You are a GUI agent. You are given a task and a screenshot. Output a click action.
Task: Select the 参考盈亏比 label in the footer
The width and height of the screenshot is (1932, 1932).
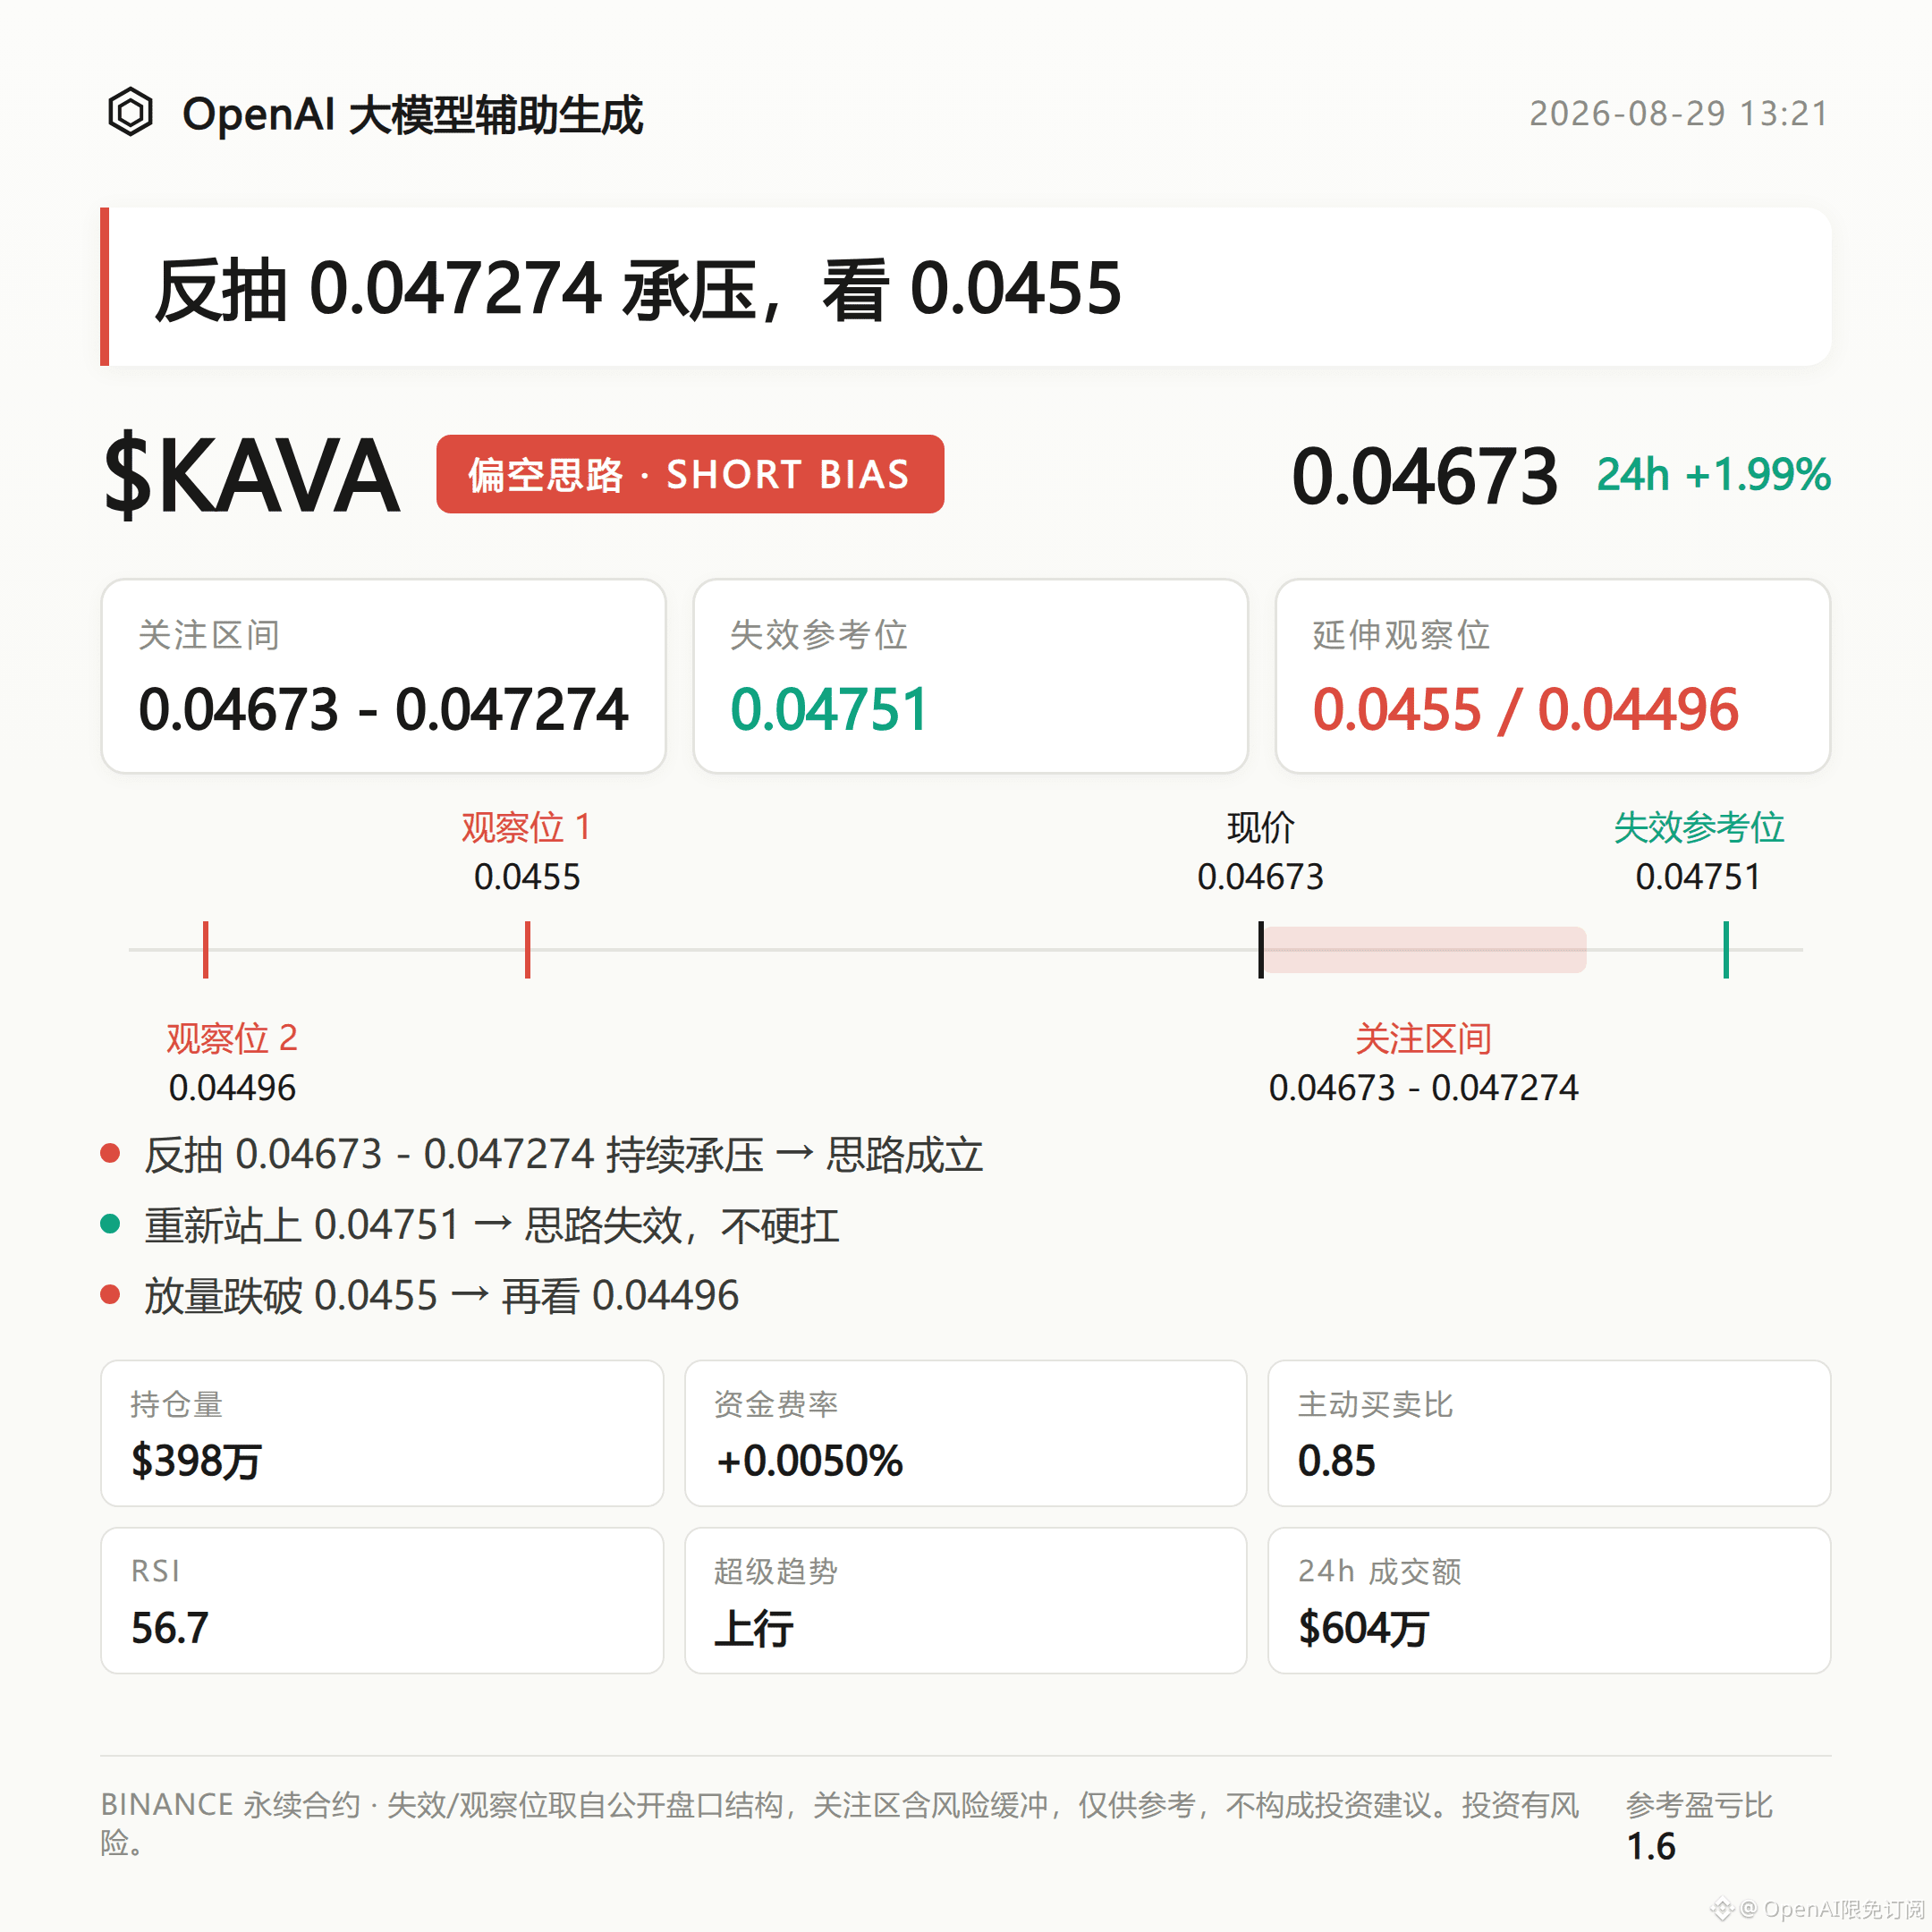1699,1805
